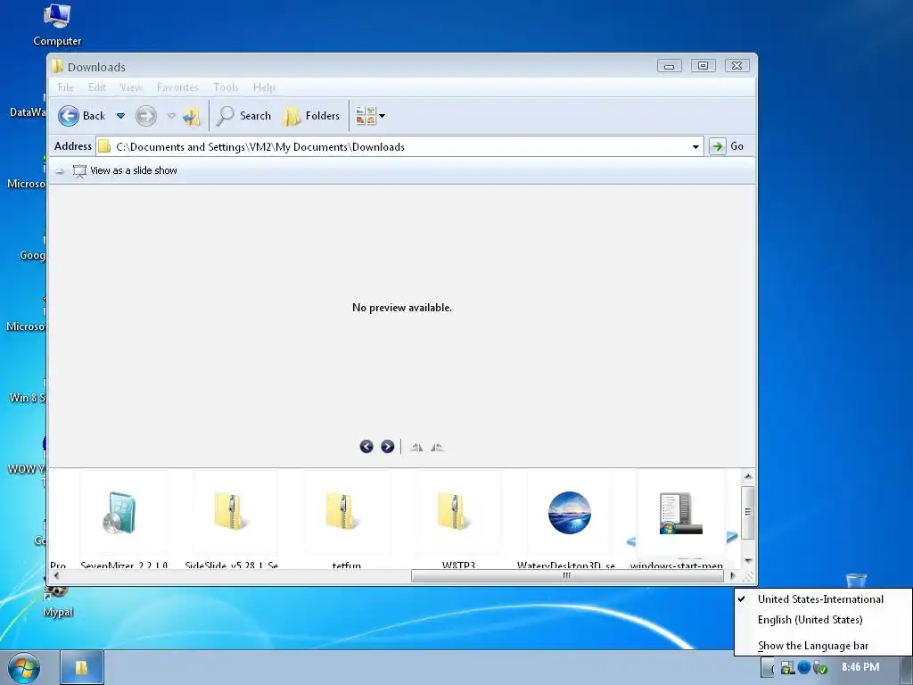Open the Computer desktop icon

[57, 25]
